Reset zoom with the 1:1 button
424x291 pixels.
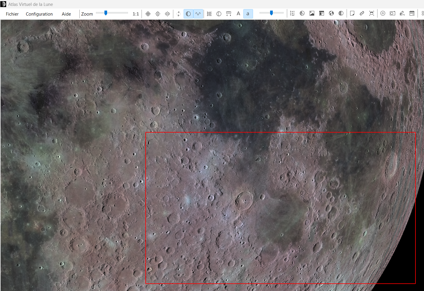click(x=136, y=14)
